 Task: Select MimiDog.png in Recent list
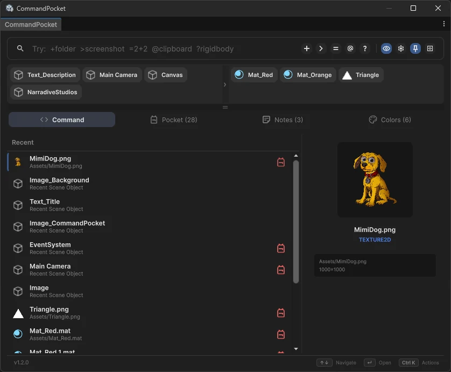(x=150, y=162)
